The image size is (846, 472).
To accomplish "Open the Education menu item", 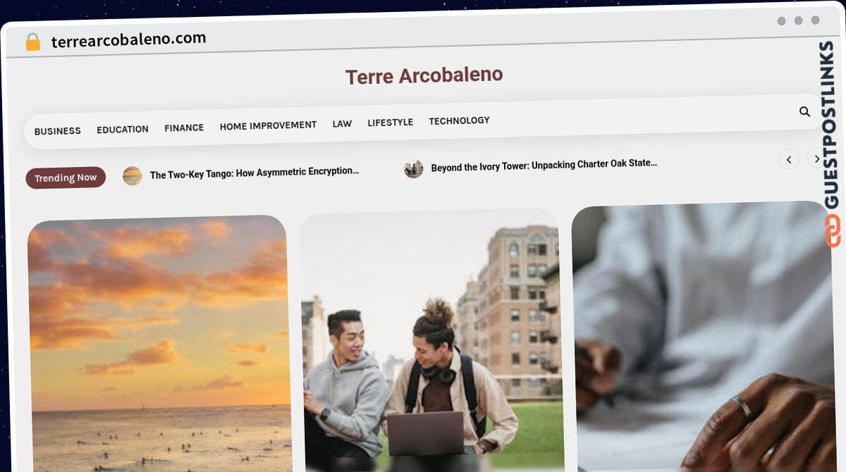I will (x=123, y=129).
